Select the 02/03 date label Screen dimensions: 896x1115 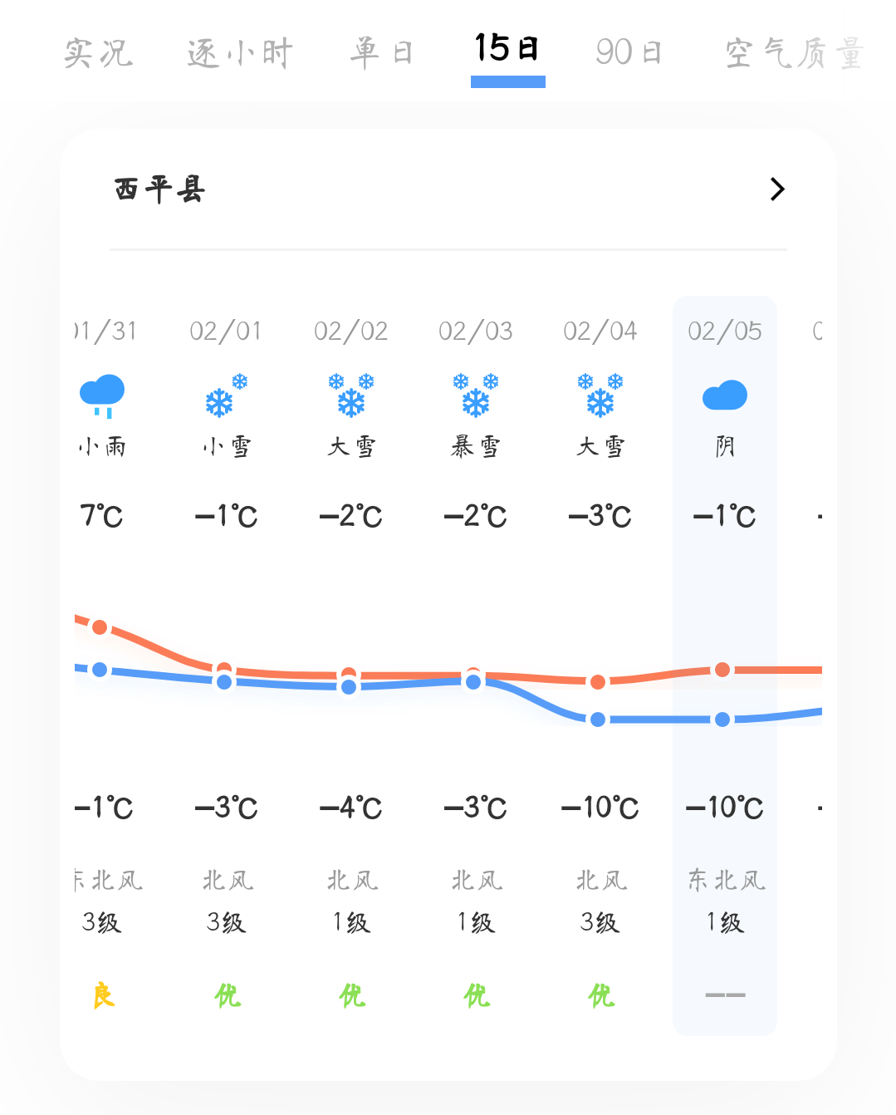(x=476, y=332)
